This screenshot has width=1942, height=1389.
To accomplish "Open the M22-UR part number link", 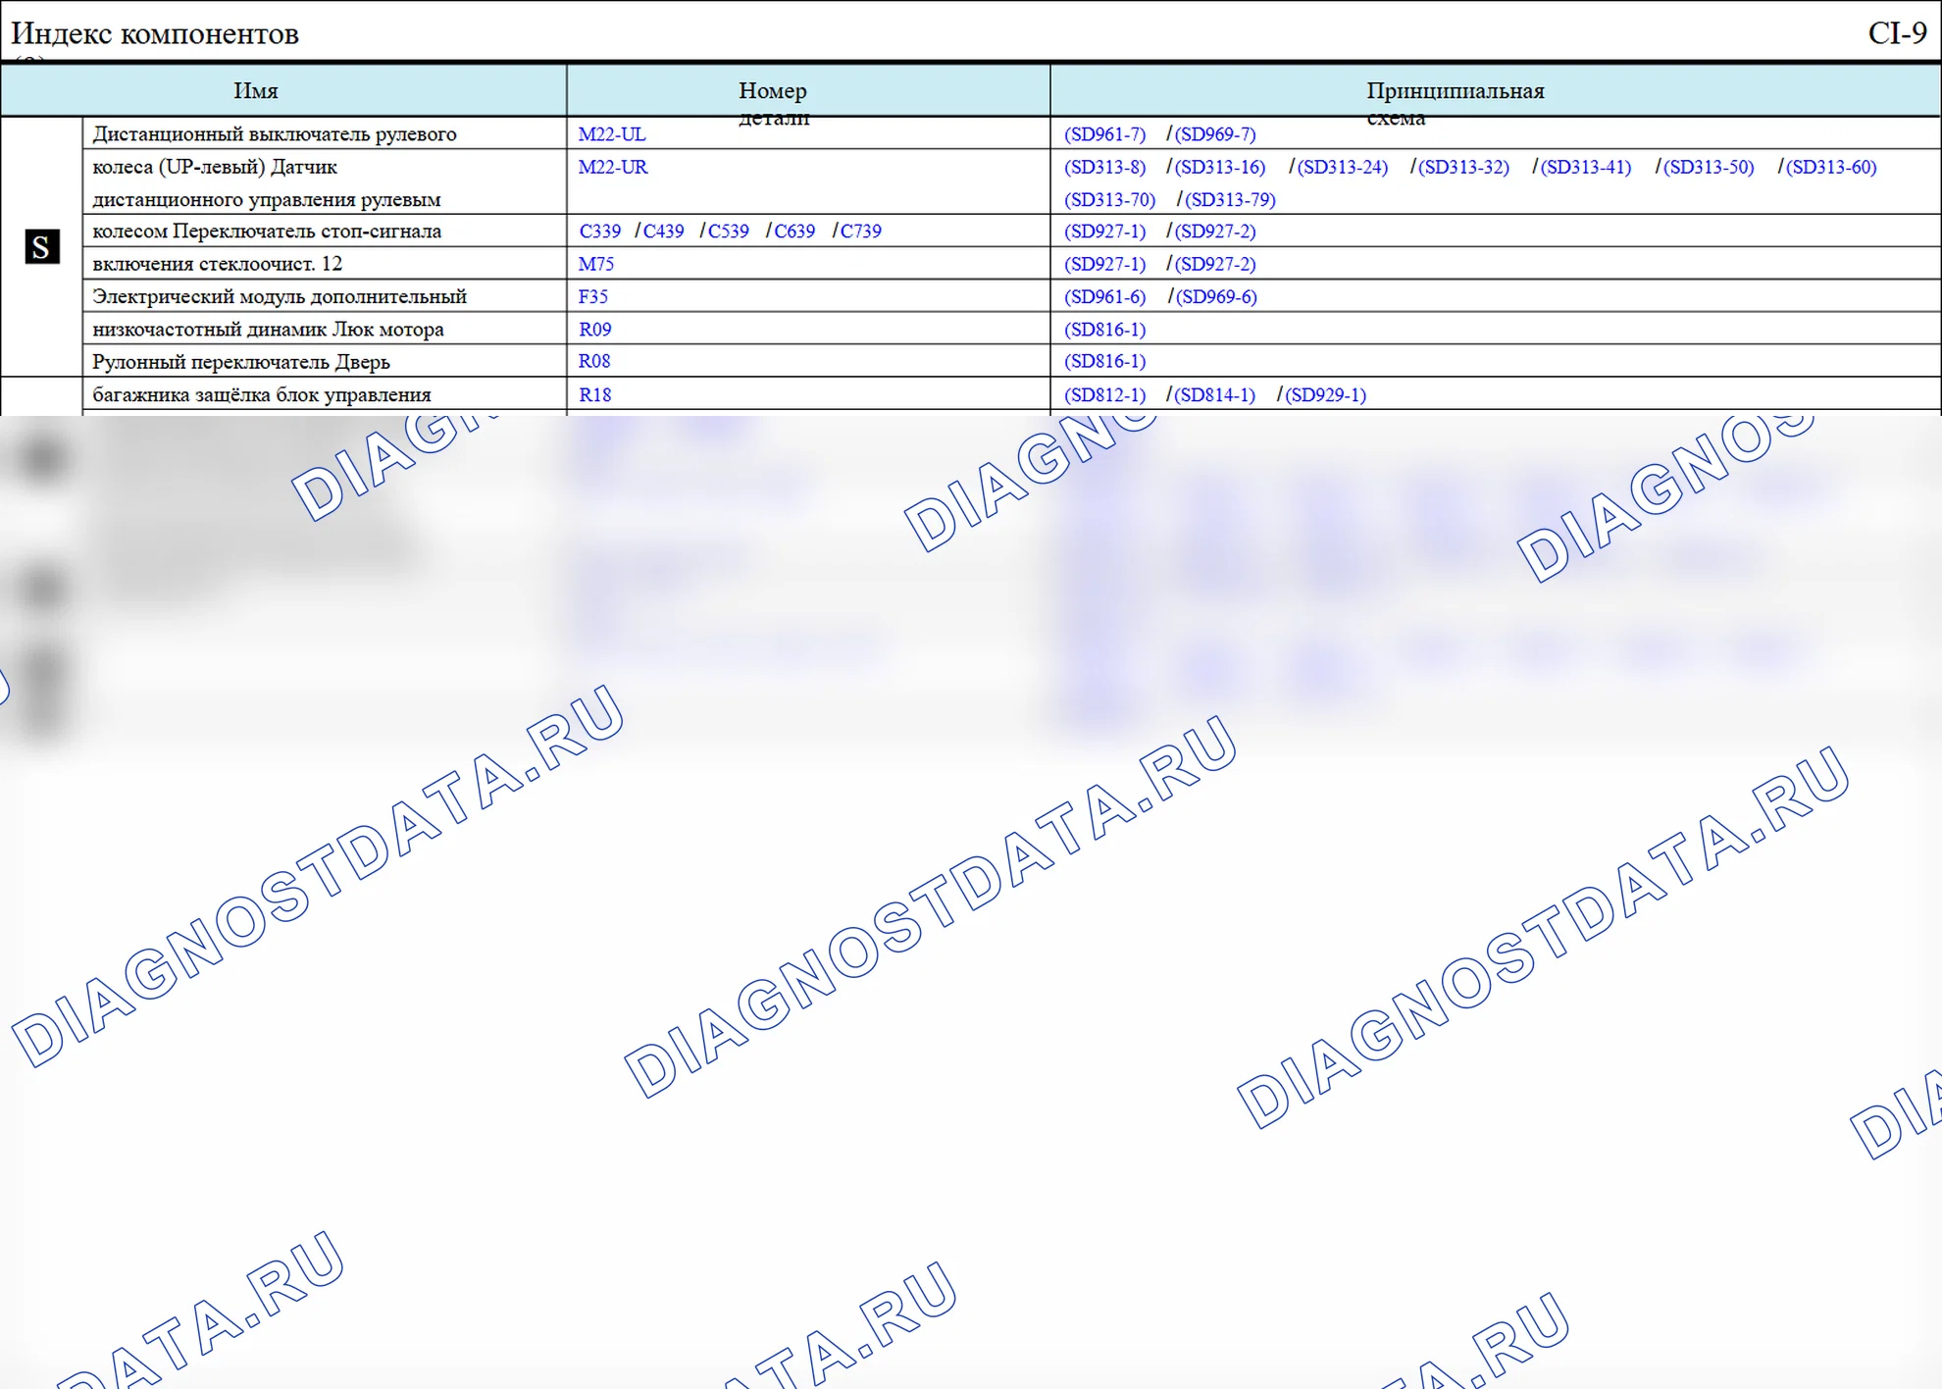I will (613, 167).
